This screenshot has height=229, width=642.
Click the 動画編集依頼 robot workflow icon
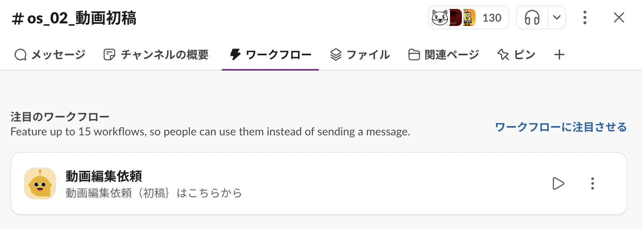tap(40, 183)
